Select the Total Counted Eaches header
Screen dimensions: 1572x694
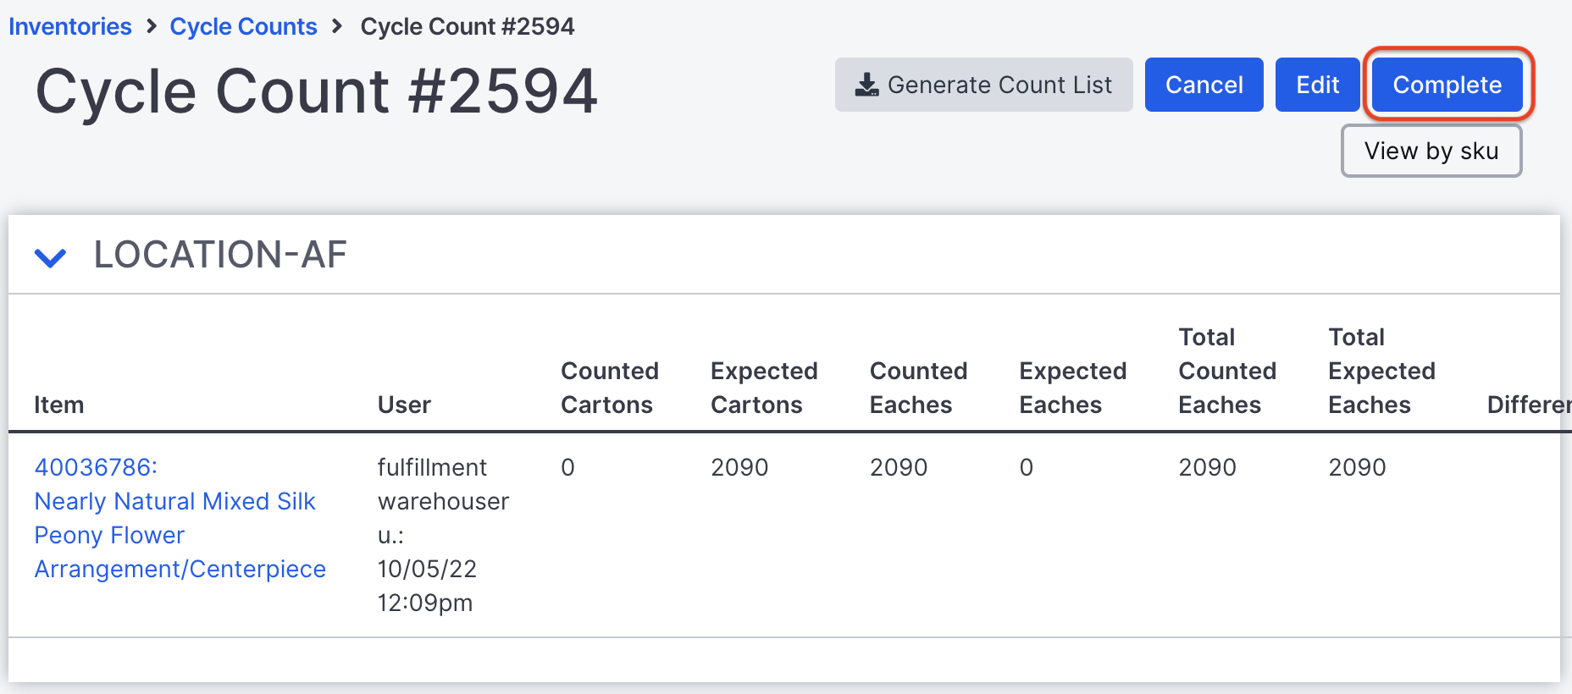click(x=1226, y=371)
